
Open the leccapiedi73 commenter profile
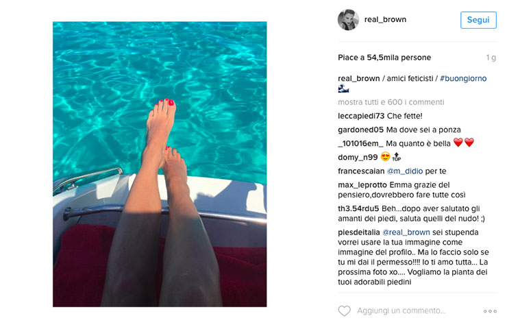tap(361, 116)
